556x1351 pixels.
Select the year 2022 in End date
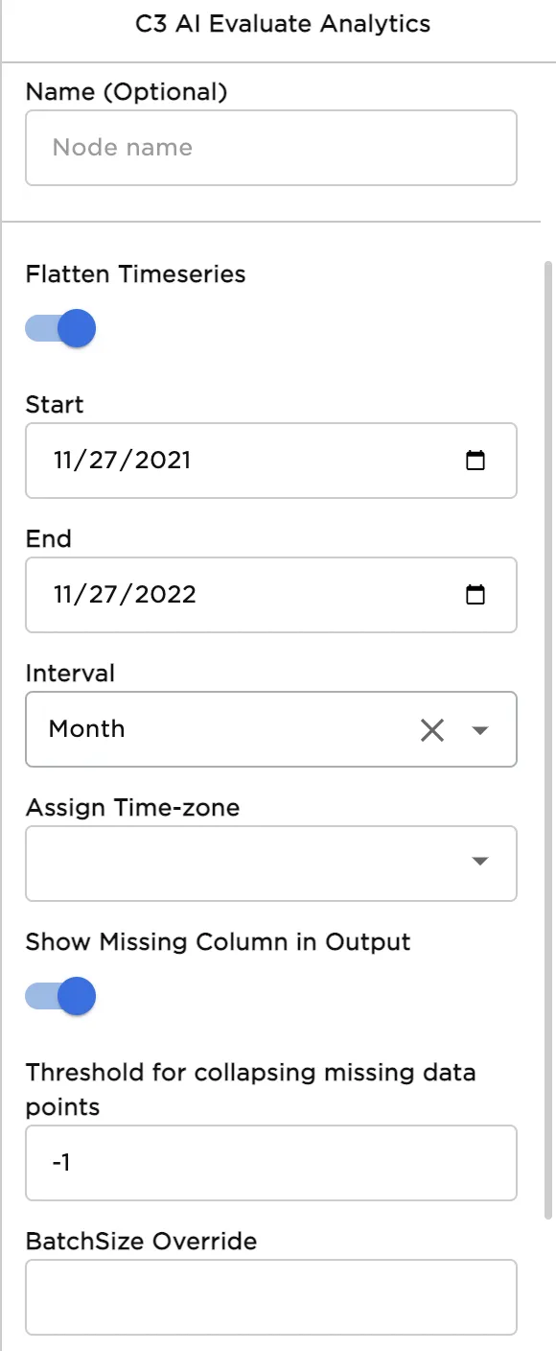click(x=167, y=595)
